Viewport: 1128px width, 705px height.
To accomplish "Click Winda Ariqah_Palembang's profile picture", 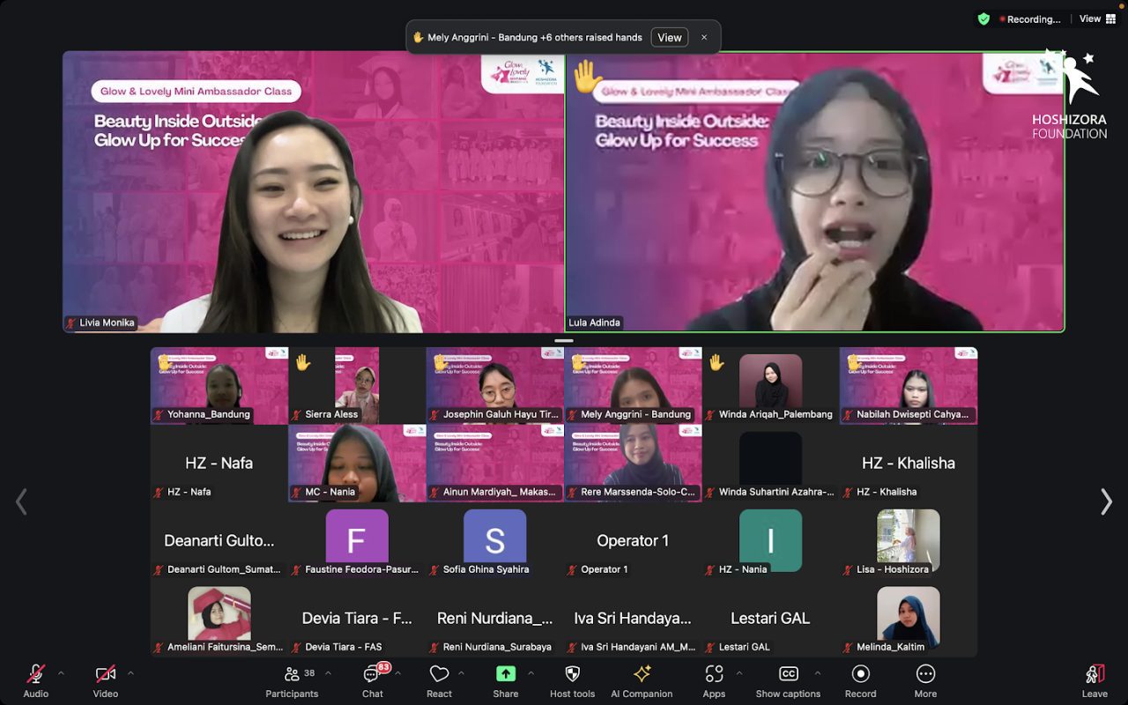I will [x=771, y=381].
